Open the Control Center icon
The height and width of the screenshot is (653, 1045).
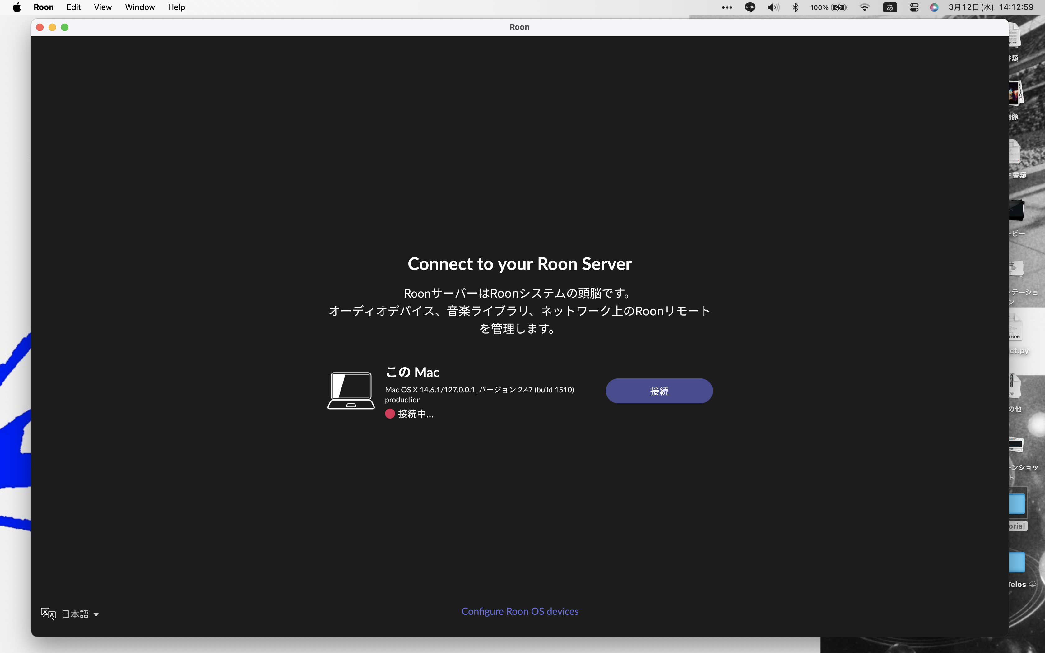pos(914,7)
